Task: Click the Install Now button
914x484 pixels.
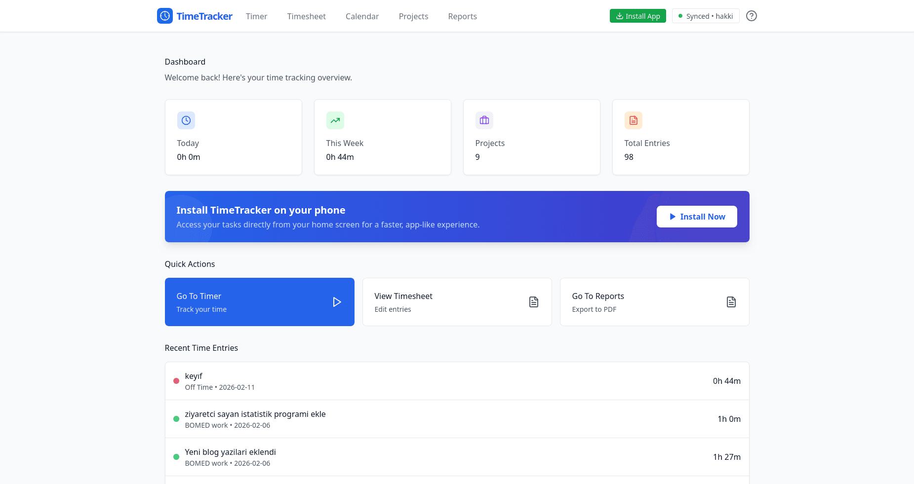Action: tap(697, 216)
